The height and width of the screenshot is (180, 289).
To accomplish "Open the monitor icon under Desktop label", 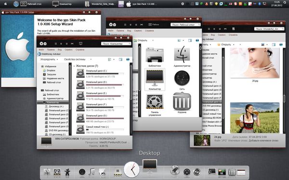I will pos(150,166).
